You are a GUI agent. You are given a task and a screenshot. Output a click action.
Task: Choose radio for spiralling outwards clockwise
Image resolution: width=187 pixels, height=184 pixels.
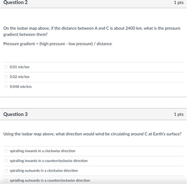tap(6, 171)
